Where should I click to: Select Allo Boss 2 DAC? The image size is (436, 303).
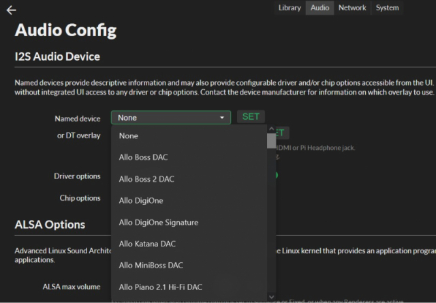coord(189,179)
